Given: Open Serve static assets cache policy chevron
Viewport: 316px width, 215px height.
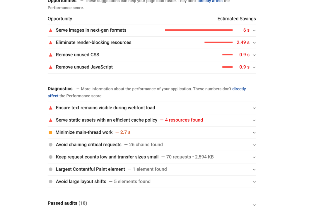Looking at the screenshot, I should coord(254,120).
